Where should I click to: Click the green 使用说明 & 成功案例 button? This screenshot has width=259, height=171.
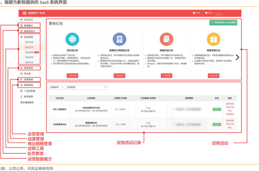[x=223, y=23]
